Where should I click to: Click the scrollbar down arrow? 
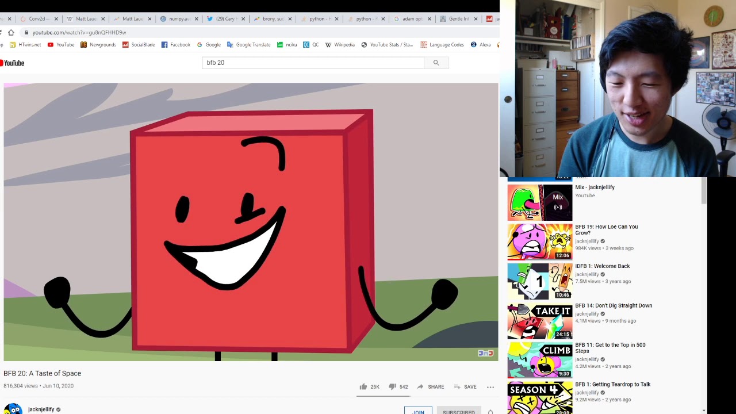(704, 411)
